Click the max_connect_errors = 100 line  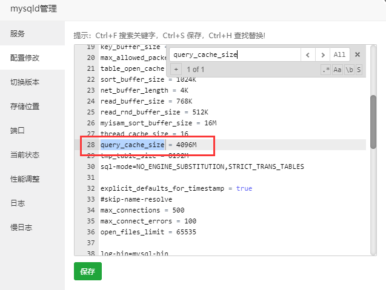(148, 221)
